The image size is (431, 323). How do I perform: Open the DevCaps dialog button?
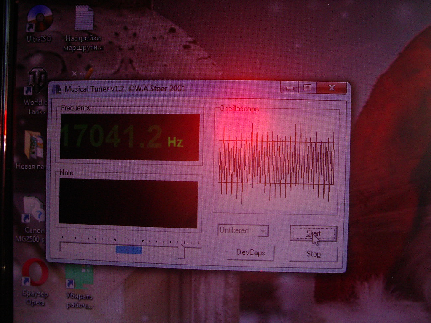pos(251,253)
